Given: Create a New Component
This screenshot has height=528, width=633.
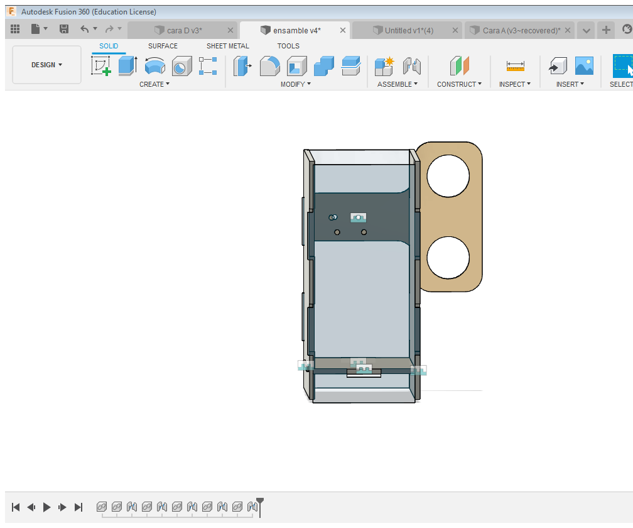Looking at the screenshot, I should click(x=384, y=66).
